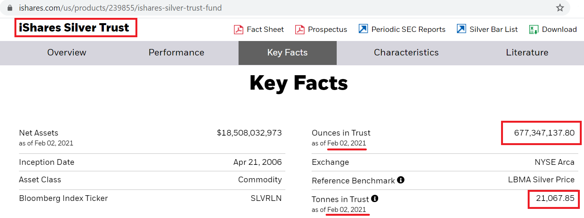Open the Prospectus link text
This screenshot has height=218, width=584.
click(x=328, y=29)
